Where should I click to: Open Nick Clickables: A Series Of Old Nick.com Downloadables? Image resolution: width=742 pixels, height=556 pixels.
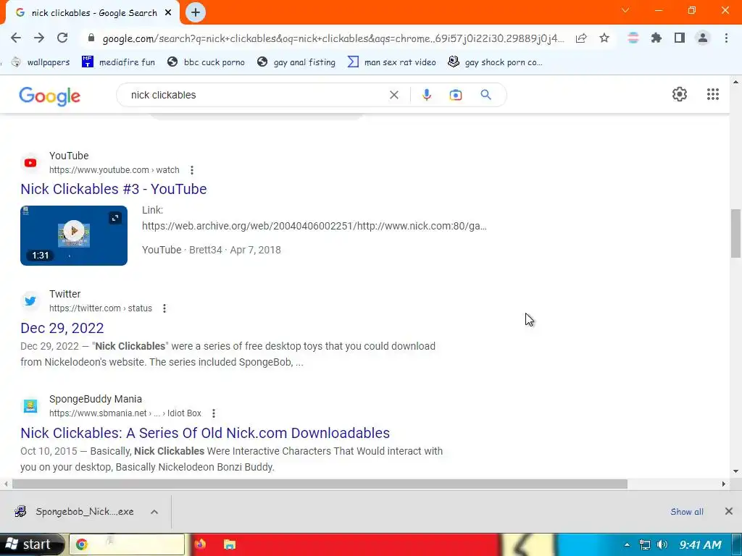[x=205, y=433]
